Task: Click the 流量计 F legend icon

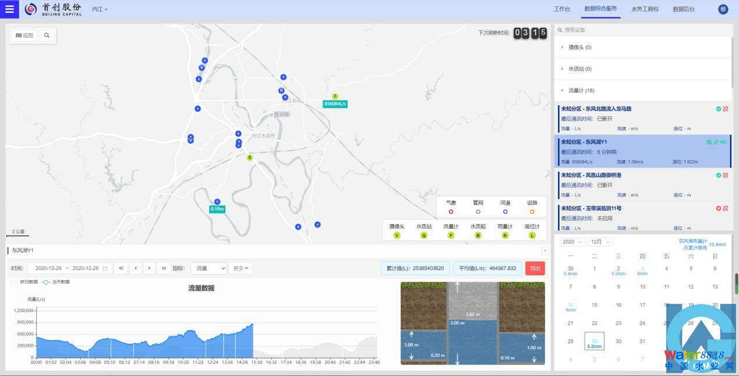Action: [451, 235]
